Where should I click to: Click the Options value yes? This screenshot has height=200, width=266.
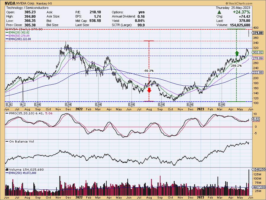tap(142, 12)
